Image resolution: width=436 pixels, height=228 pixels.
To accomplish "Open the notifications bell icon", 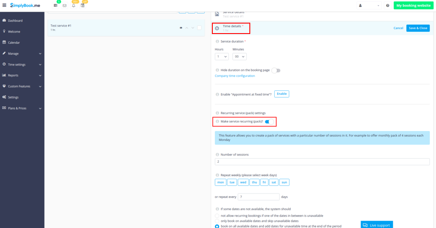I will [x=73, y=6].
